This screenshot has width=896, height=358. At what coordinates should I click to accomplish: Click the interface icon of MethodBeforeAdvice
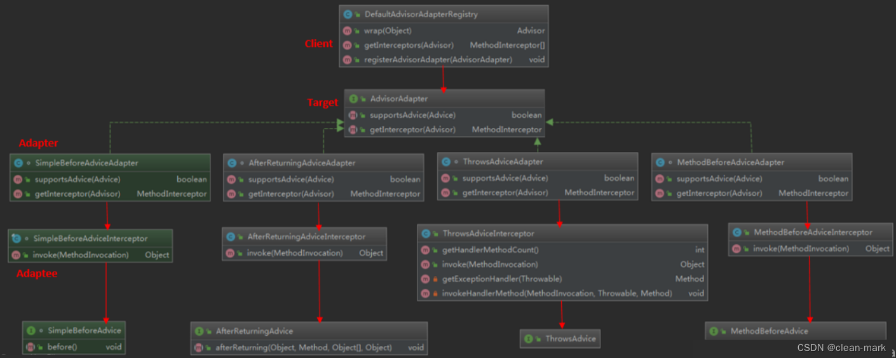714,331
